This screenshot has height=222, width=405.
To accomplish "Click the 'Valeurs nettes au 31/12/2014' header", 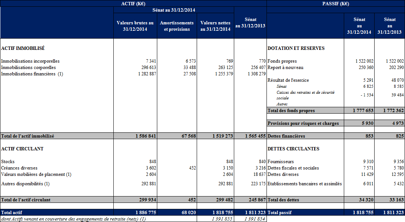I will coord(215,26).
